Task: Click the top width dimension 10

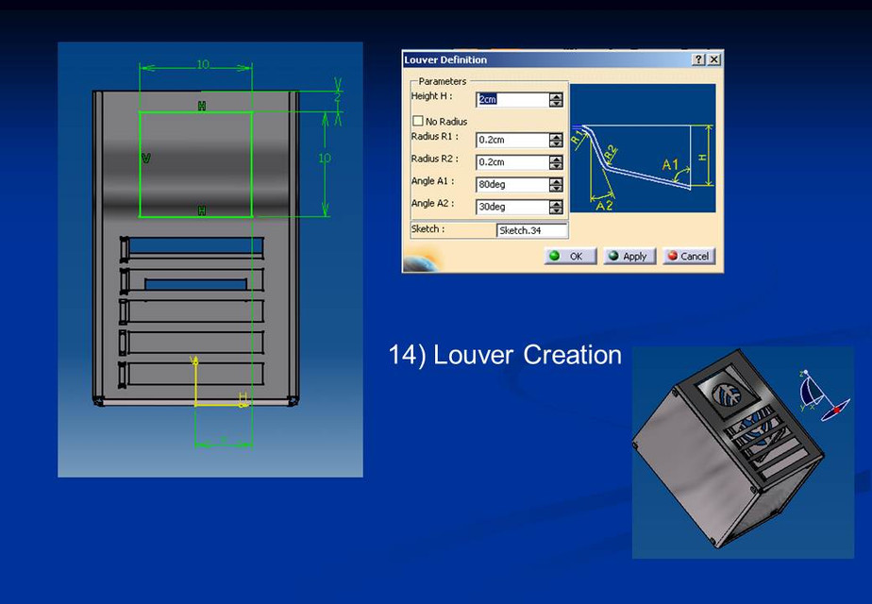Action: [203, 64]
